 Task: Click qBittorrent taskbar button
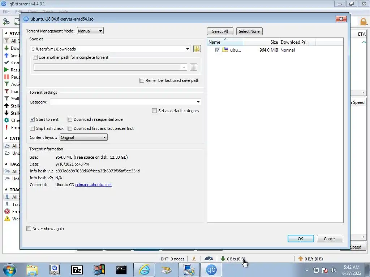pos(211,270)
